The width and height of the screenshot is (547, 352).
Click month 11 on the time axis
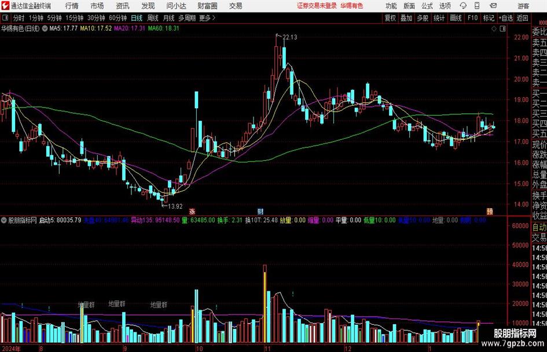pos(267,349)
